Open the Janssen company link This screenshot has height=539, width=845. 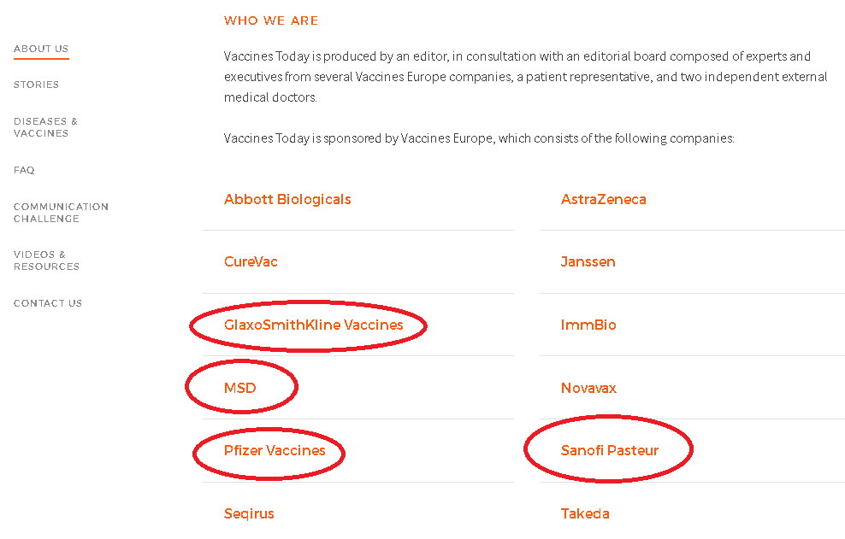pyautogui.click(x=588, y=261)
